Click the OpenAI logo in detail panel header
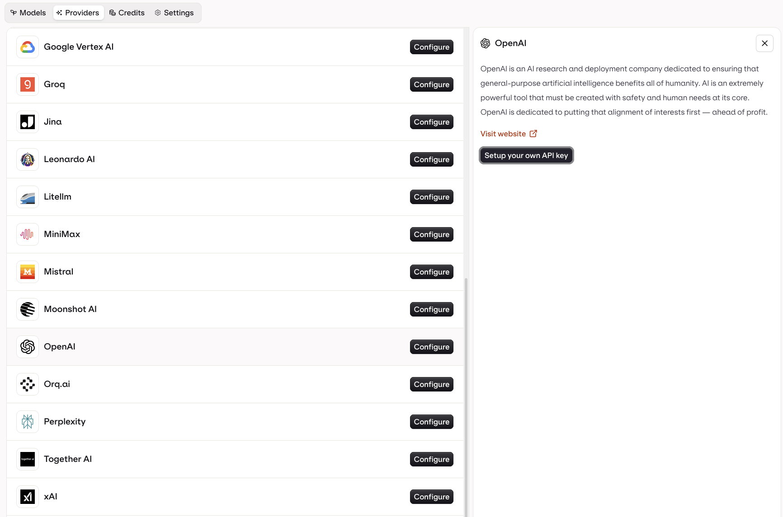 pos(486,43)
